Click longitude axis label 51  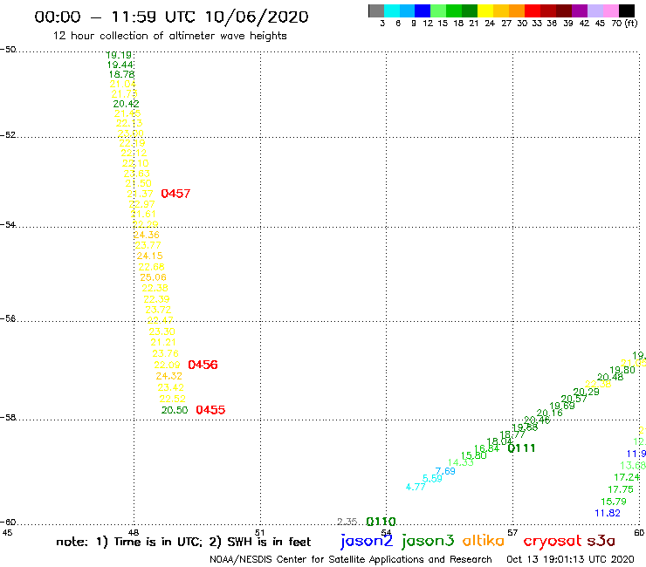259,533
